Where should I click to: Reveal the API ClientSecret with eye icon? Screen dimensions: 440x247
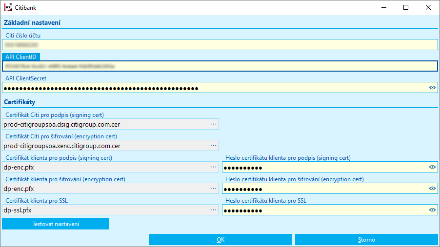[x=432, y=88]
